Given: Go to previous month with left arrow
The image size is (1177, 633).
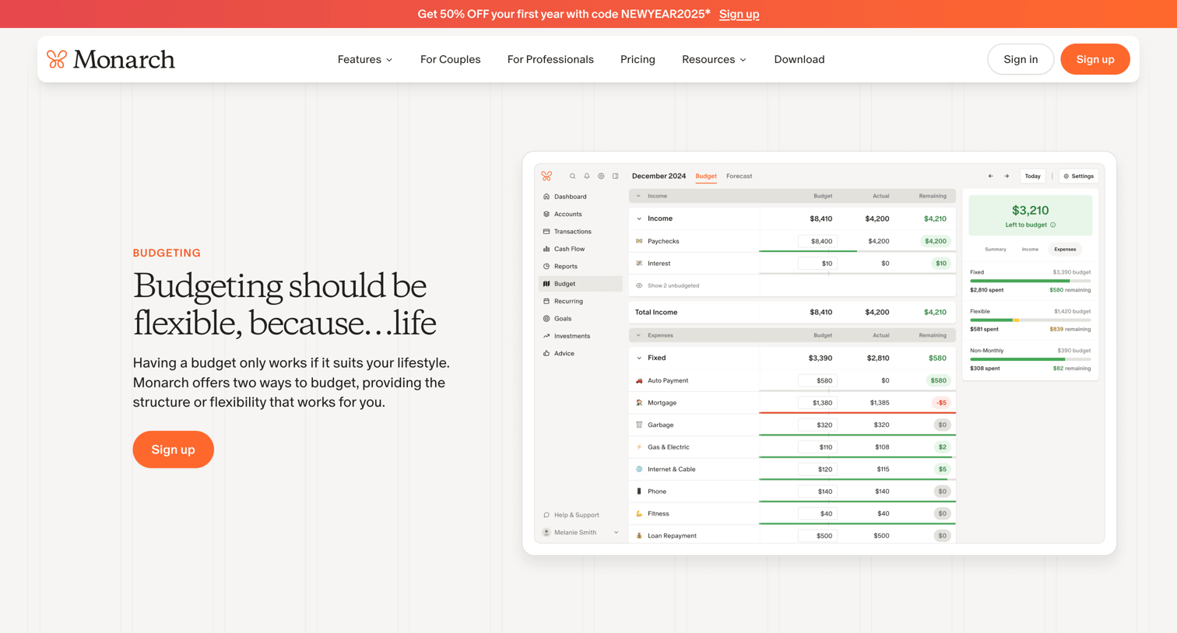Looking at the screenshot, I should tap(990, 177).
